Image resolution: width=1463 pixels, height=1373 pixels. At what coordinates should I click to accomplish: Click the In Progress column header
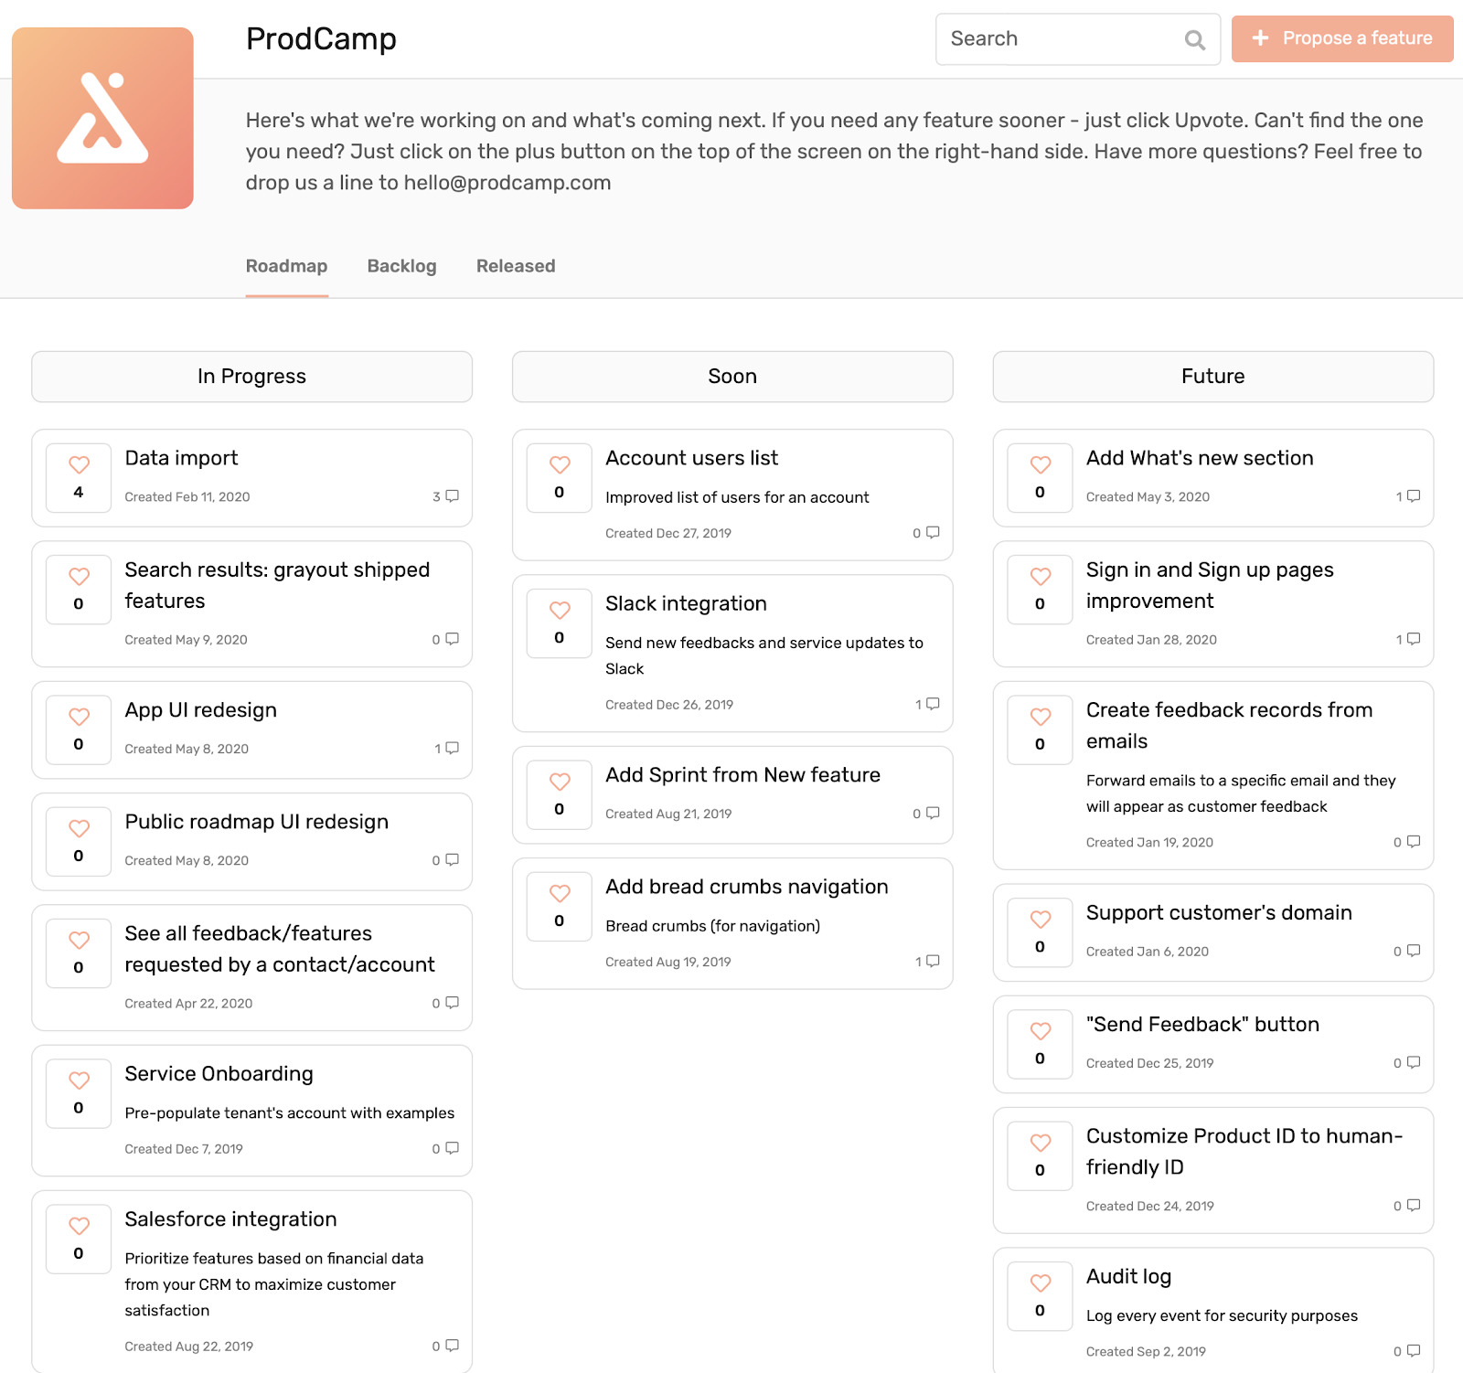tap(251, 377)
